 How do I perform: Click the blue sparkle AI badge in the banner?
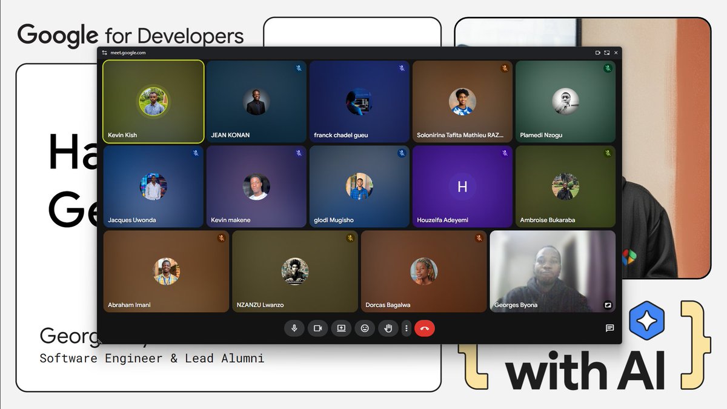[x=648, y=319]
